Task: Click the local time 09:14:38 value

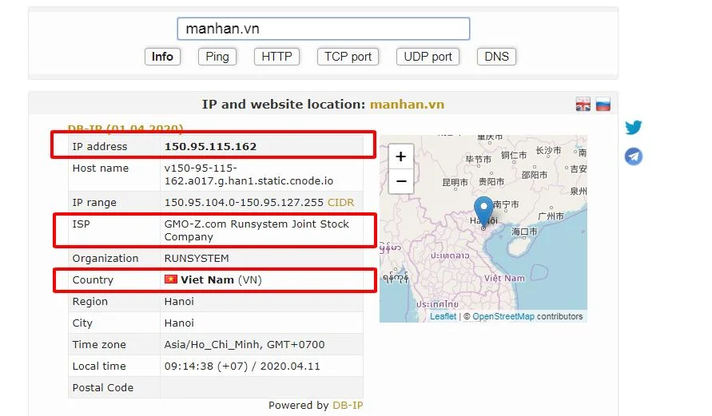Action: (x=242, y=366)
